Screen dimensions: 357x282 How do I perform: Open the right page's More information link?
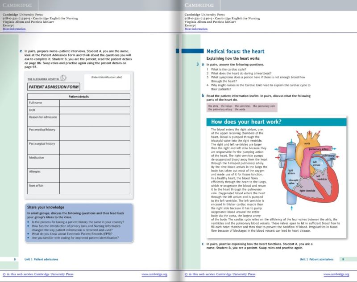click(196, 29)
